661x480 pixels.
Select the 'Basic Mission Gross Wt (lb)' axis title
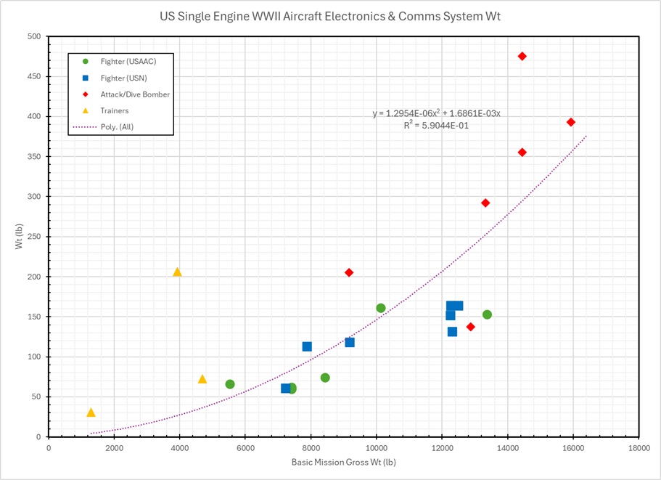click(x=343, y=463)
